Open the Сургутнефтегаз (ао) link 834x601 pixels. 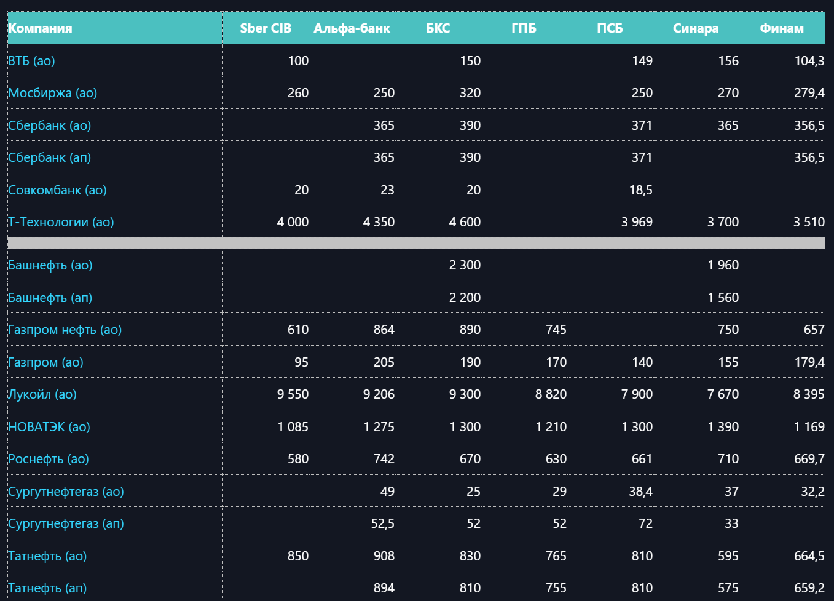coord(66,492)
